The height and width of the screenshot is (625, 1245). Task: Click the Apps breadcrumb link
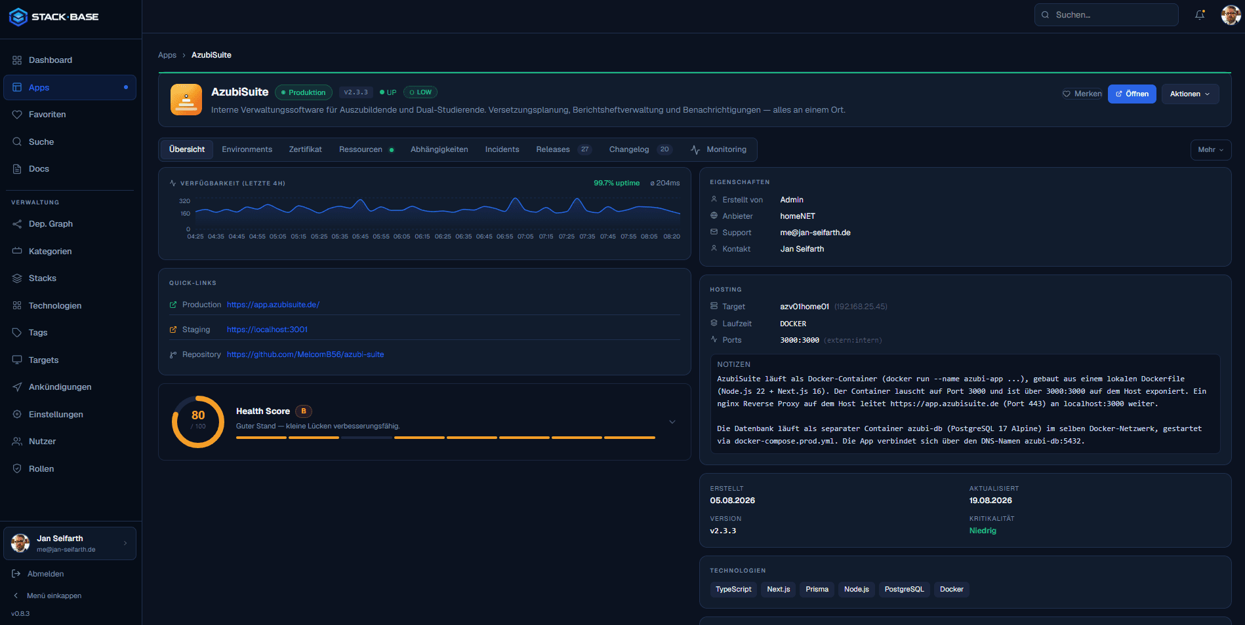(167, 55)
